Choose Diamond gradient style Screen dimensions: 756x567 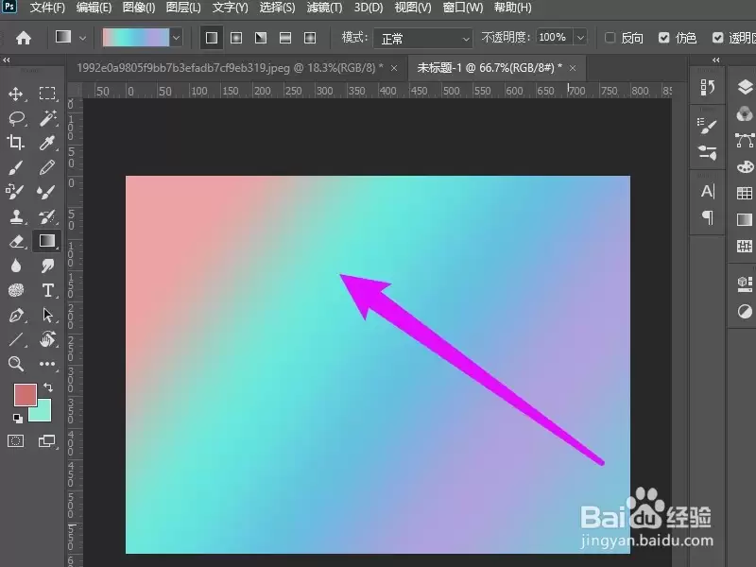click(x=310, y=38)
